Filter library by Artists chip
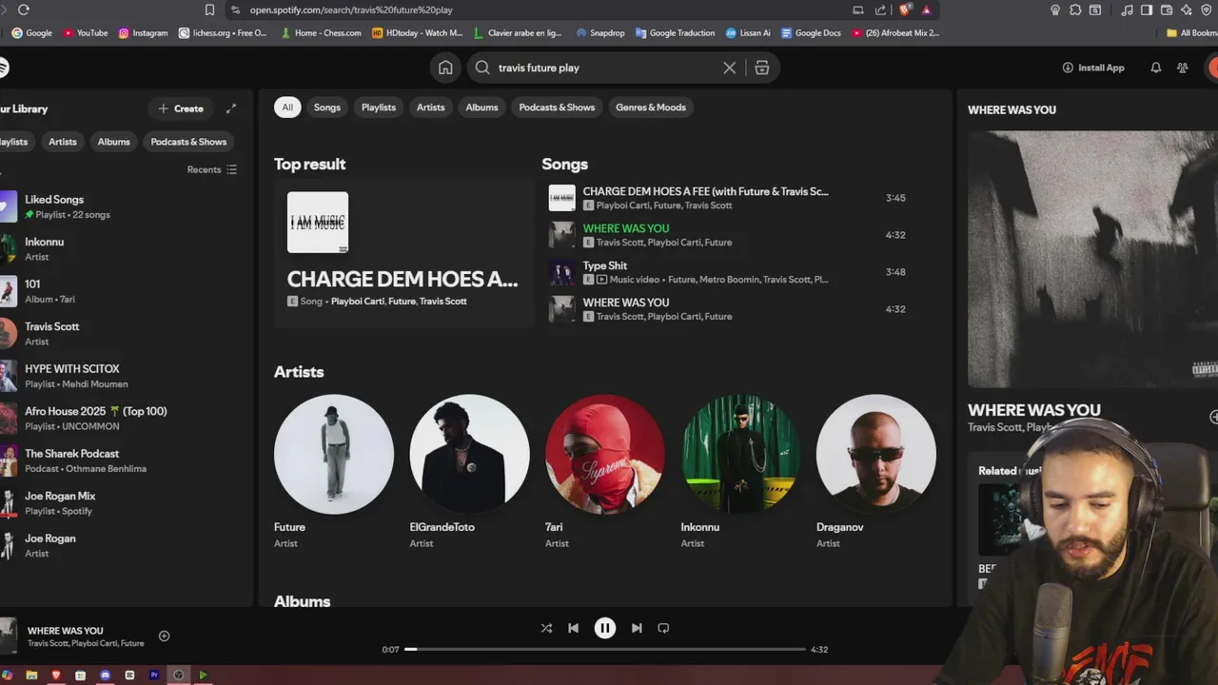This screenshot has height=685, width=1218. tap(63, 142)
